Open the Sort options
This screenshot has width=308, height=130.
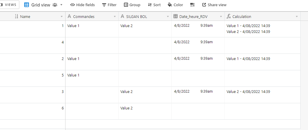pyautogui.click(x=154, y=5)
